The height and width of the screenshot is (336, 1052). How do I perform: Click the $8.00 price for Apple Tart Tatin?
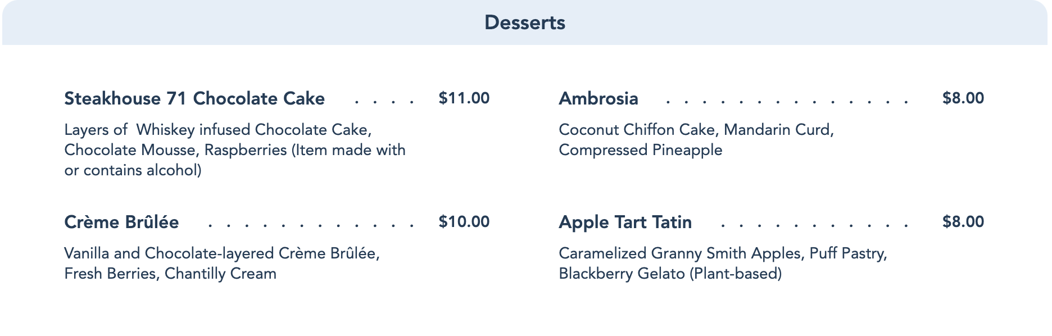point(963,222)
